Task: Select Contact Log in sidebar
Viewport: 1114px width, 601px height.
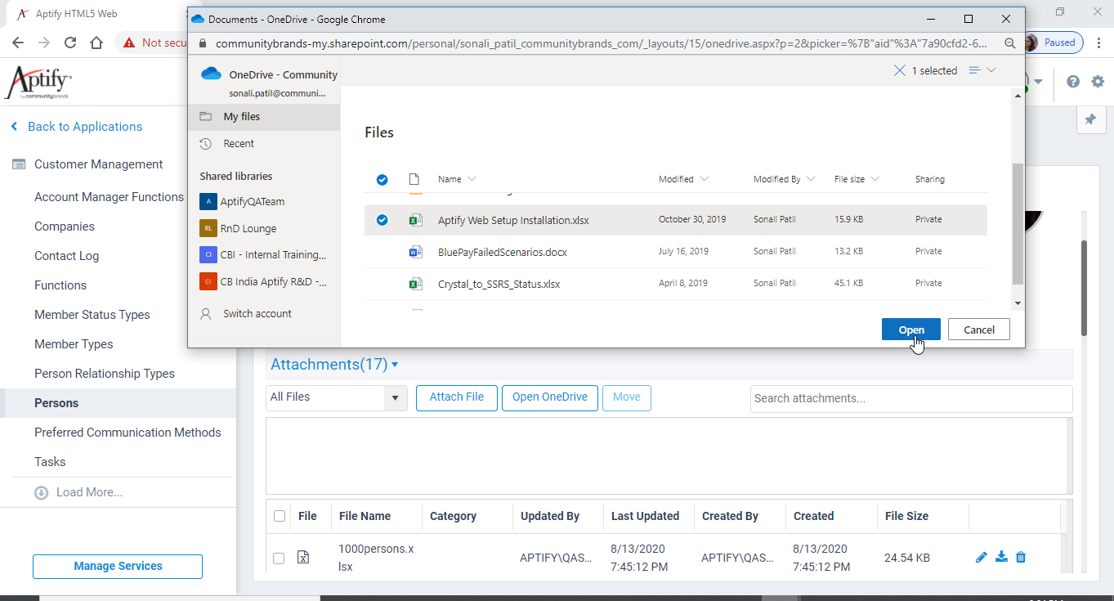Action: click(x=66, y=256)
